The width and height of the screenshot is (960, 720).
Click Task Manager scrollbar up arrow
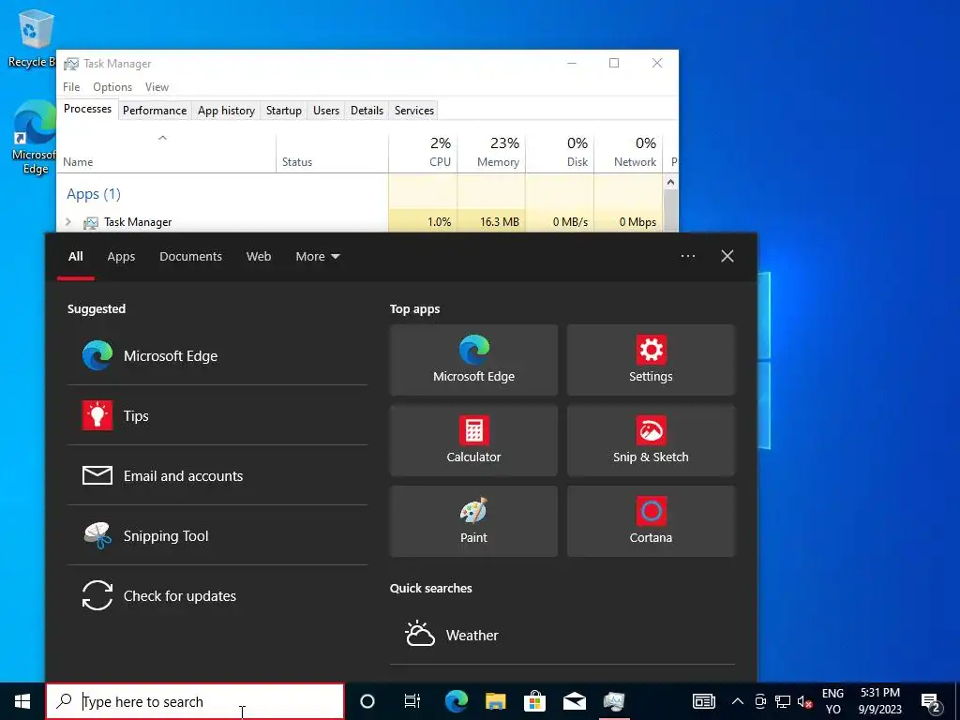pos(670,182)
